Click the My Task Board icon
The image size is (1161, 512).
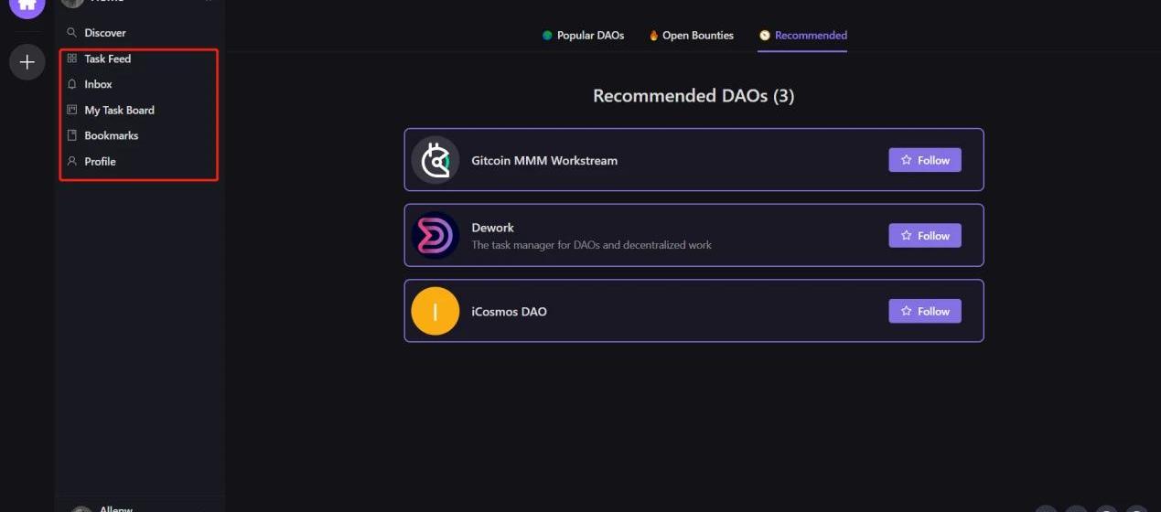click(x=71, y=110)
